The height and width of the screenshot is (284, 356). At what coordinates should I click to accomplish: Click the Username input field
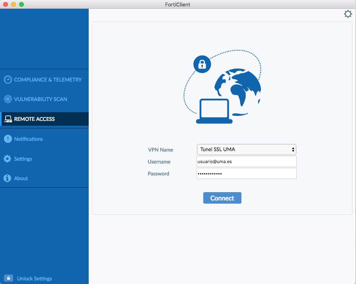click(246, 161)
